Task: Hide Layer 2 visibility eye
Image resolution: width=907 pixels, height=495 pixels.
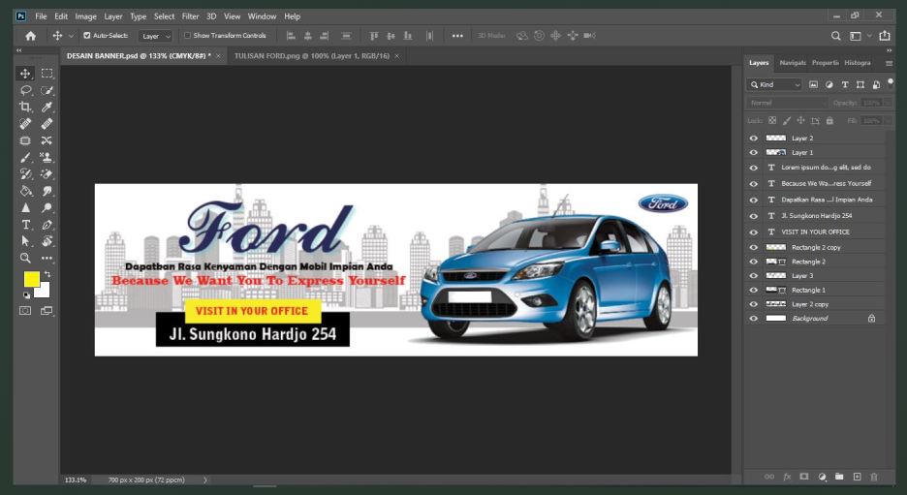Action: (753, 139)
